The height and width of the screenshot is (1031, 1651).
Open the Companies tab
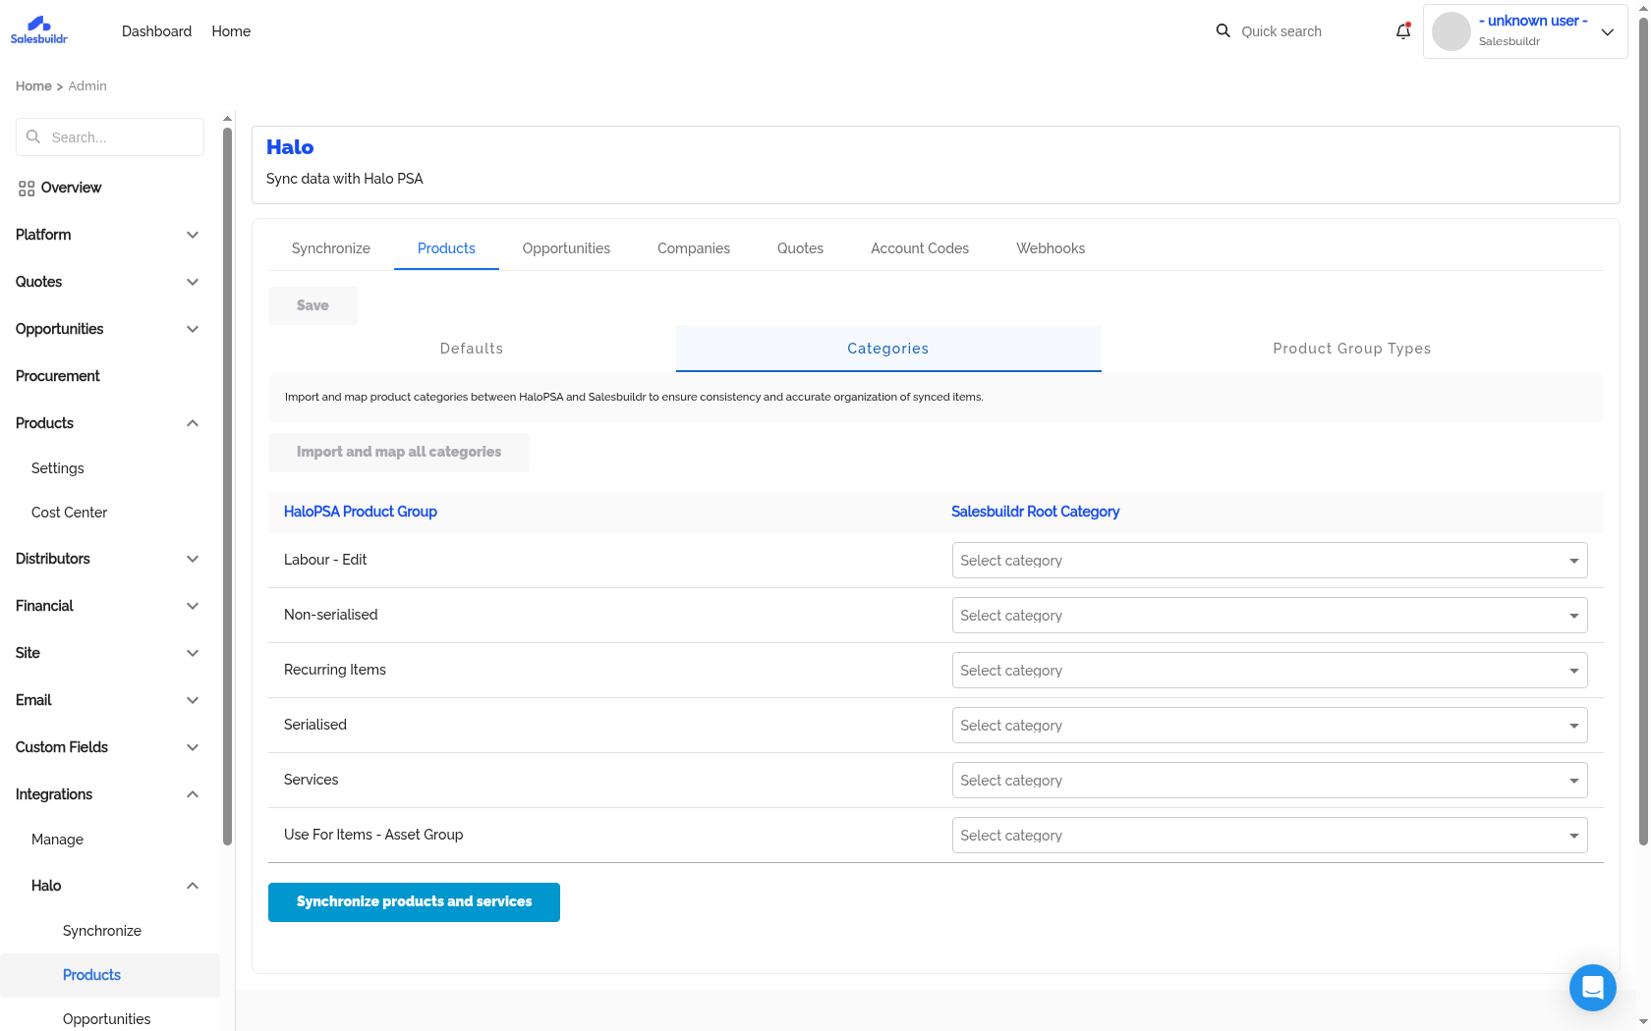(694, 248)
